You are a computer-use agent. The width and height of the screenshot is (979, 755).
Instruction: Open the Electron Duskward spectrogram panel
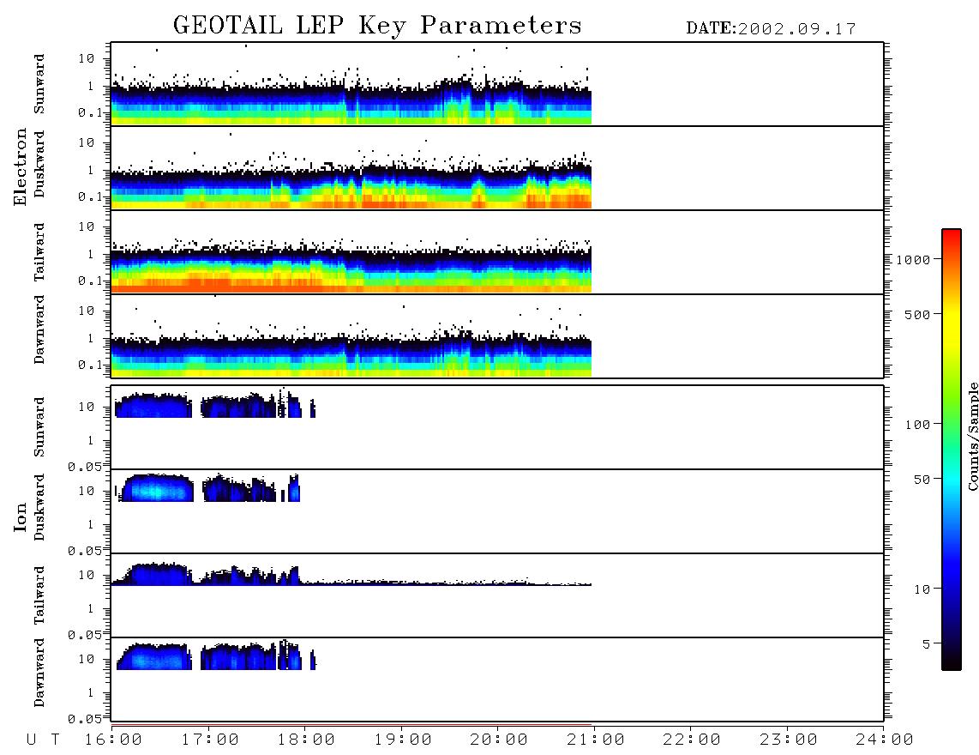coord(497,168)
